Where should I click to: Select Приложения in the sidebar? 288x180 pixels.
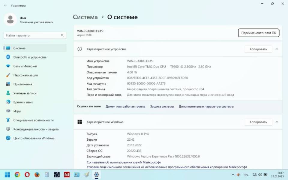click(x=22, y=84)
